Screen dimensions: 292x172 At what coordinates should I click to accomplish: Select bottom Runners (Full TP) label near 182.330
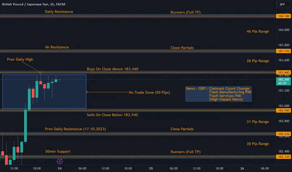click(x=185, y=152)
